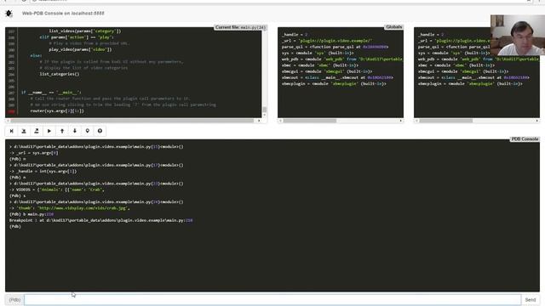Click the xbmcout class entry in Globals
Image resolution: width=545 pixels, height=306 pixels.
[337, 77]
